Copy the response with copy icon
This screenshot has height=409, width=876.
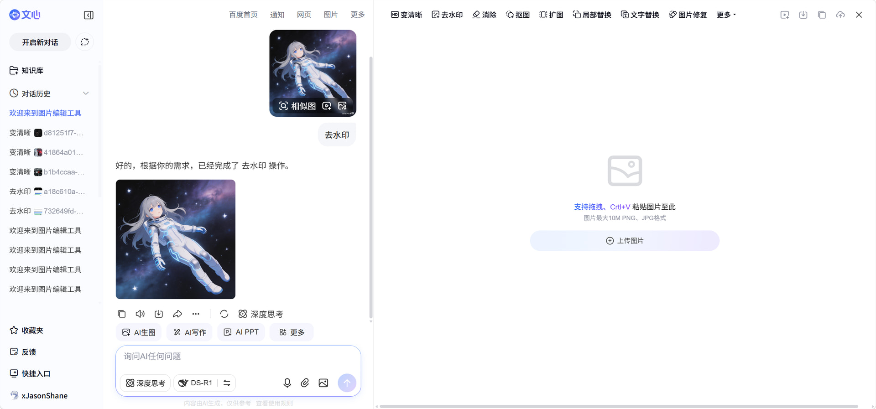(121, 314)
